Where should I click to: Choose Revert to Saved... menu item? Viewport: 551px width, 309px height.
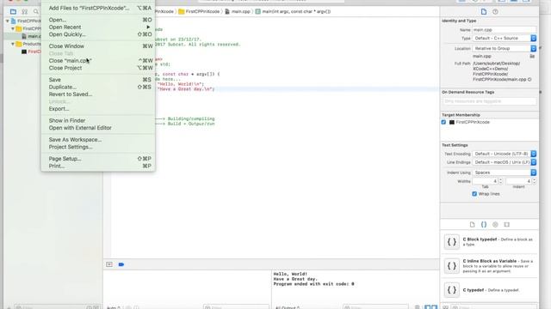(98, 94)
